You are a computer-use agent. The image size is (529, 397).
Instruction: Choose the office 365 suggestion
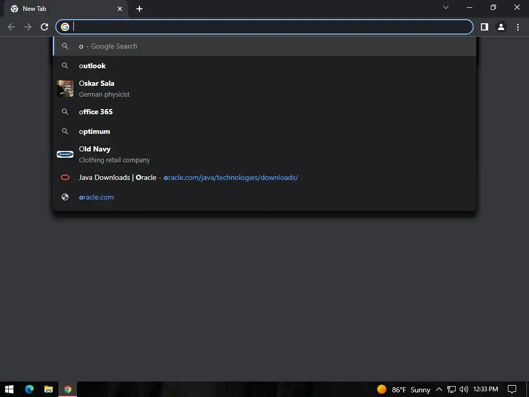point(264,112)
